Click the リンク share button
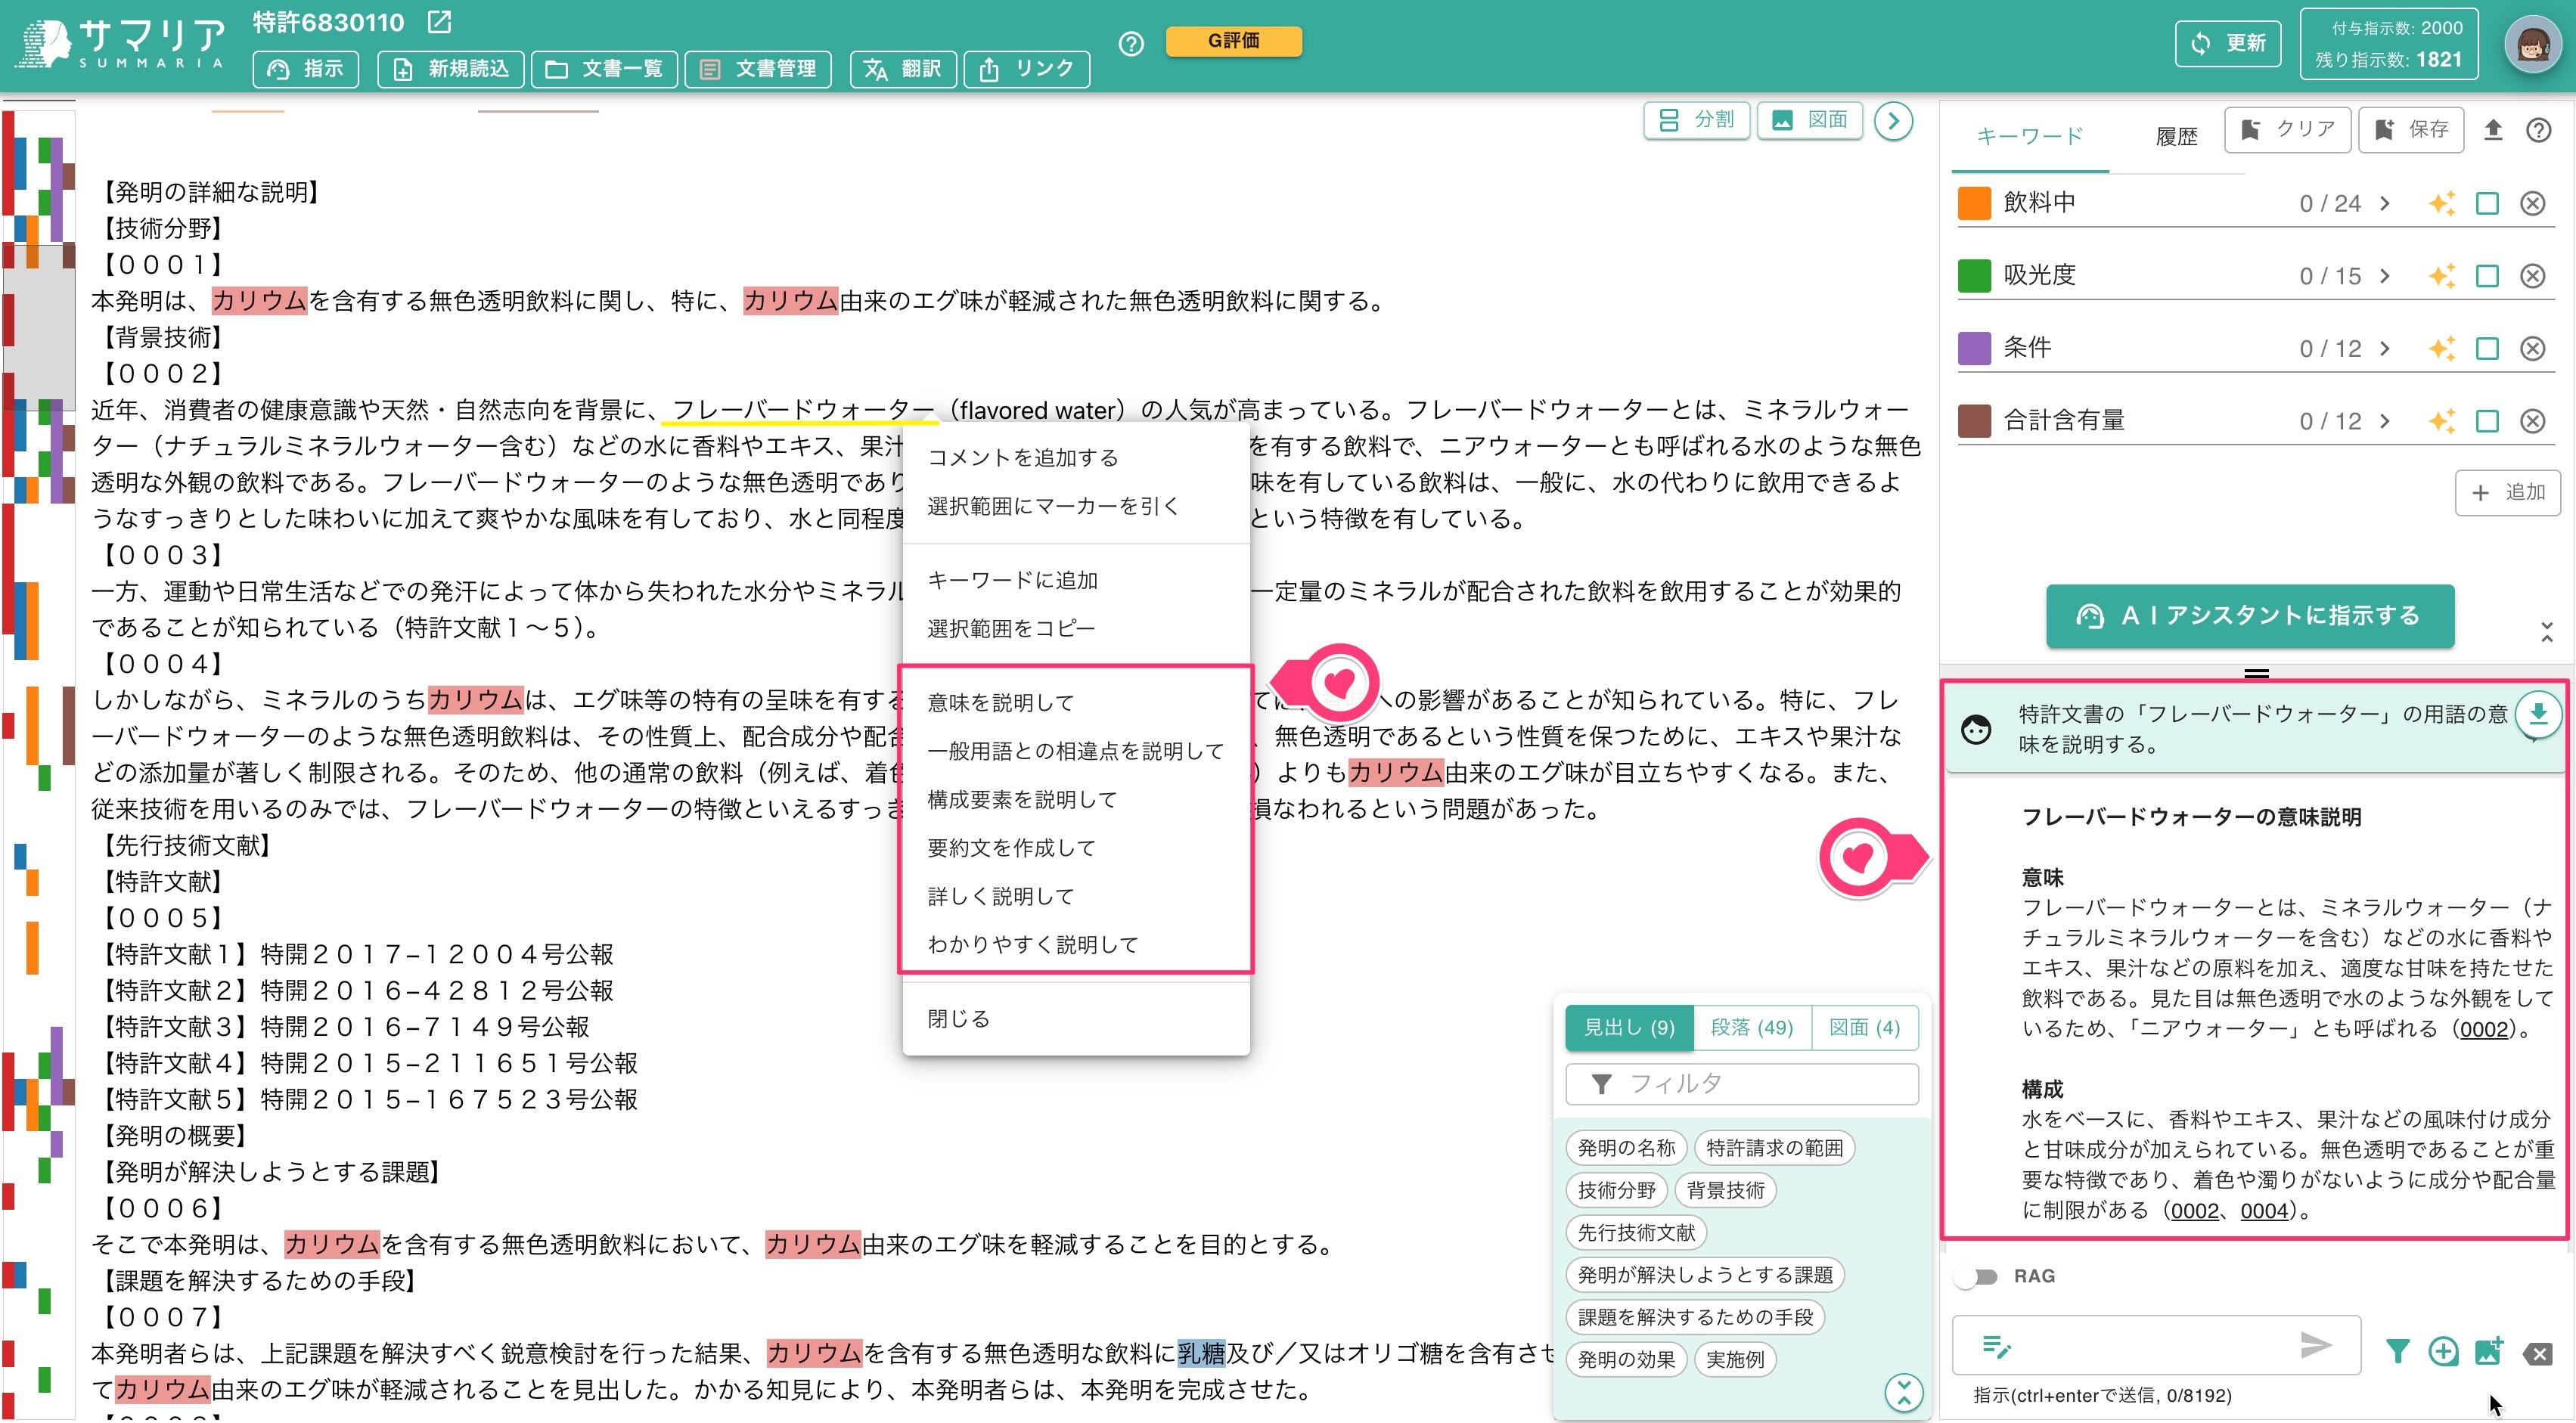The image size is (2576, 1423). tap(1026, 69)
